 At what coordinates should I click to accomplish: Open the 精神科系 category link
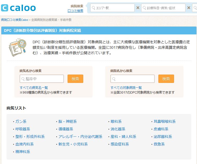[x=23, y=152]
